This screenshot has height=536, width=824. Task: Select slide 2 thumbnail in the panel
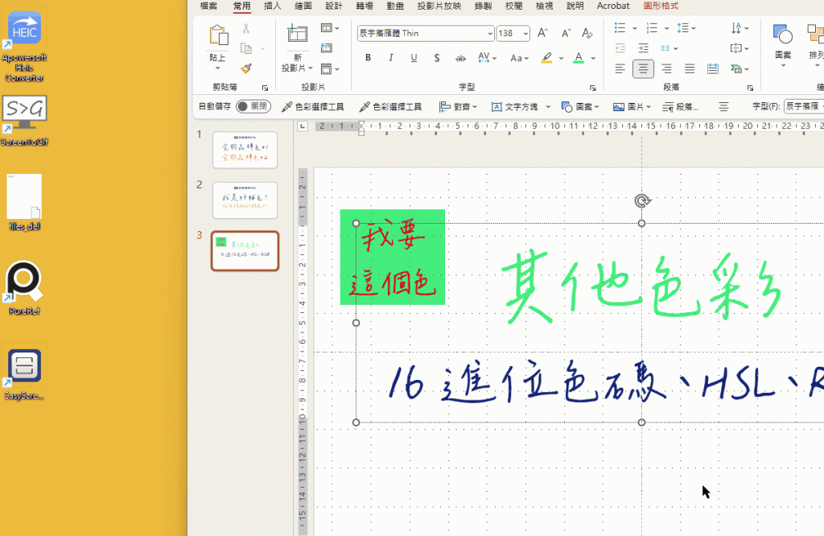[244, 200]
